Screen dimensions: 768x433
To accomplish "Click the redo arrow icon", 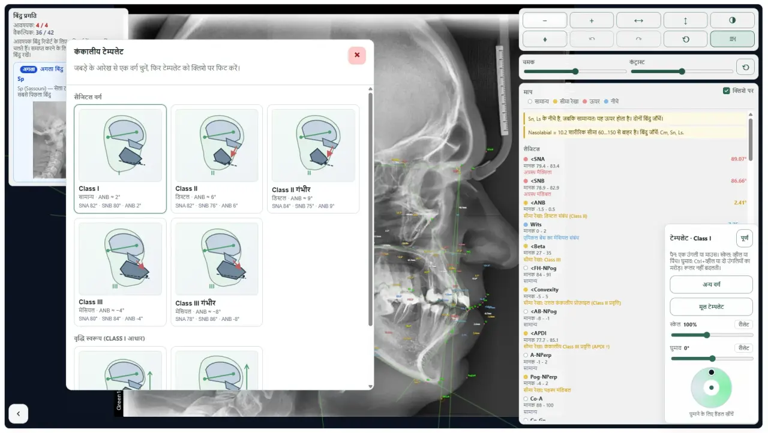I will click(x=638, y=39).
